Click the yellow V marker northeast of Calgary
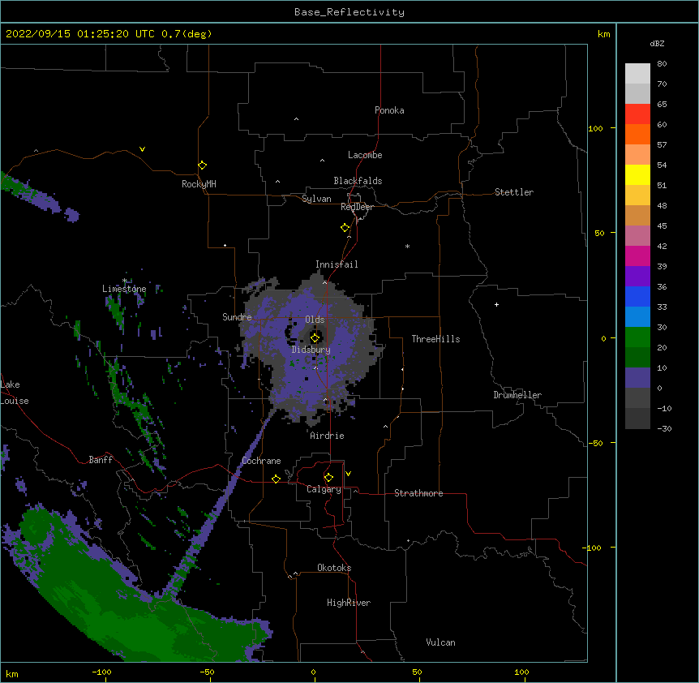699x683 pixels. [x=348, y=474]
